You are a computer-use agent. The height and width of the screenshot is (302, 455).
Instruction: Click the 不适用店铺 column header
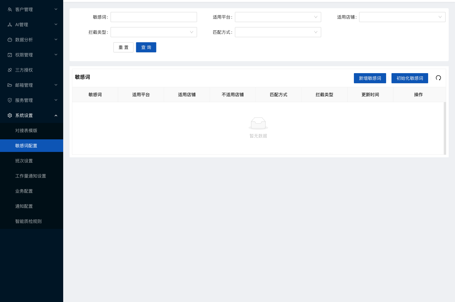pos(233,95)
